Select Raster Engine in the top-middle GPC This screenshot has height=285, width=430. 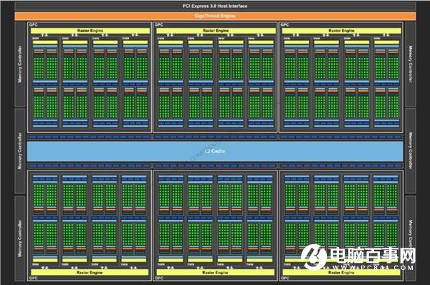pyautogui.click(x=216, y=31)
